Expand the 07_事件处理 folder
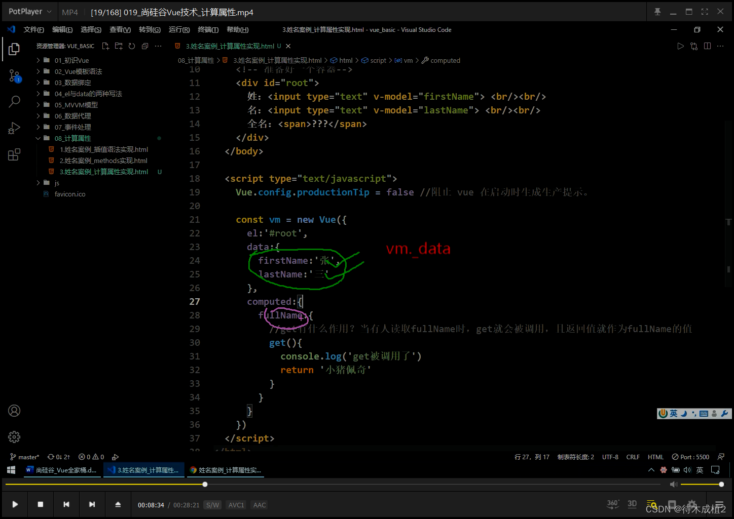The image size is (734, 519). pos(72,127)
